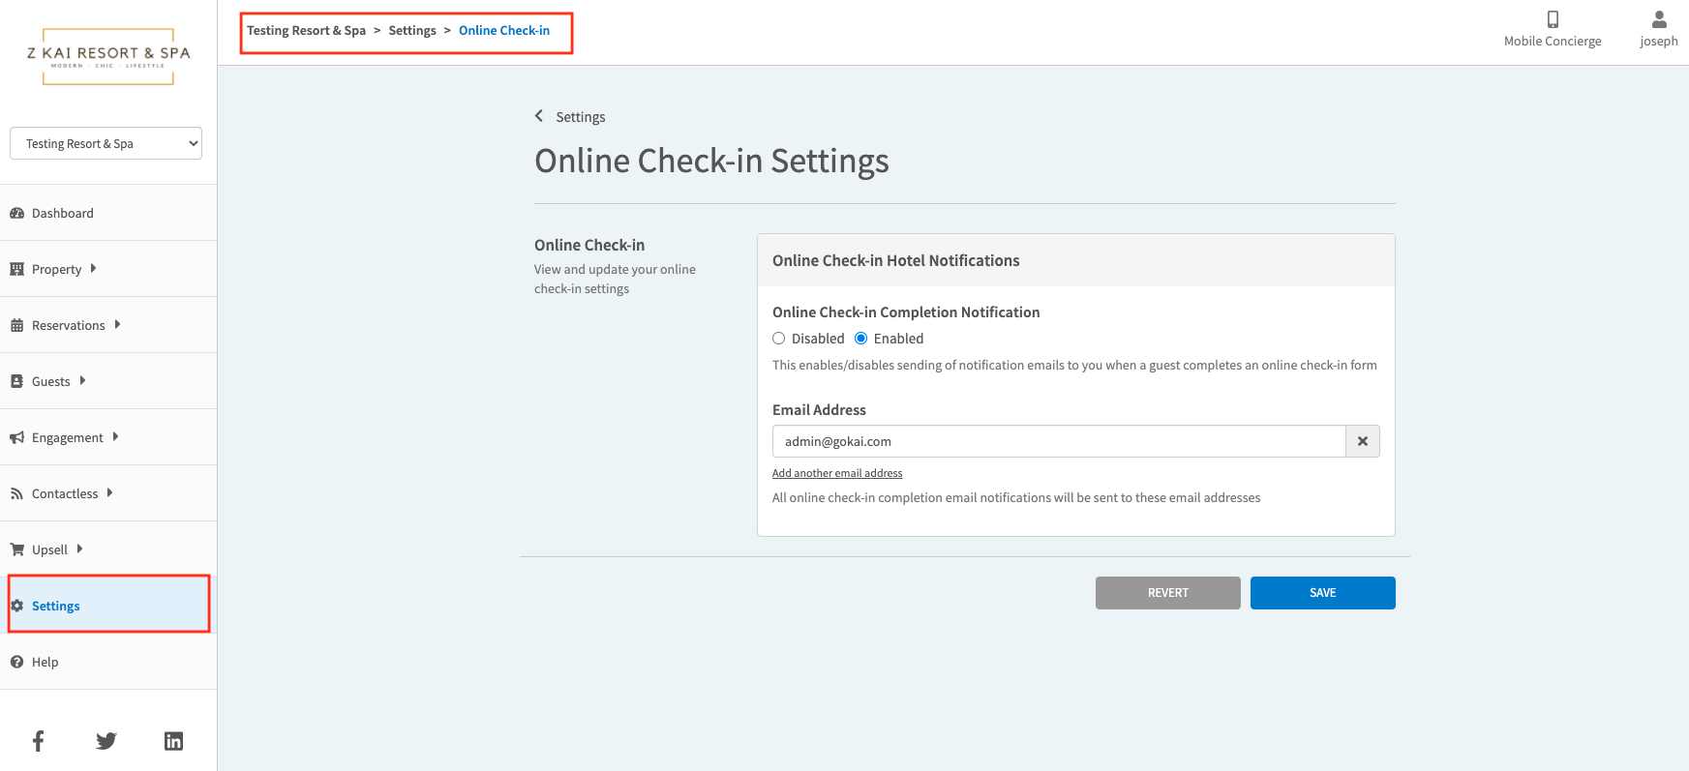Open the joseph user profile icon
The image size is (1689, 771).
(1658, 19)
